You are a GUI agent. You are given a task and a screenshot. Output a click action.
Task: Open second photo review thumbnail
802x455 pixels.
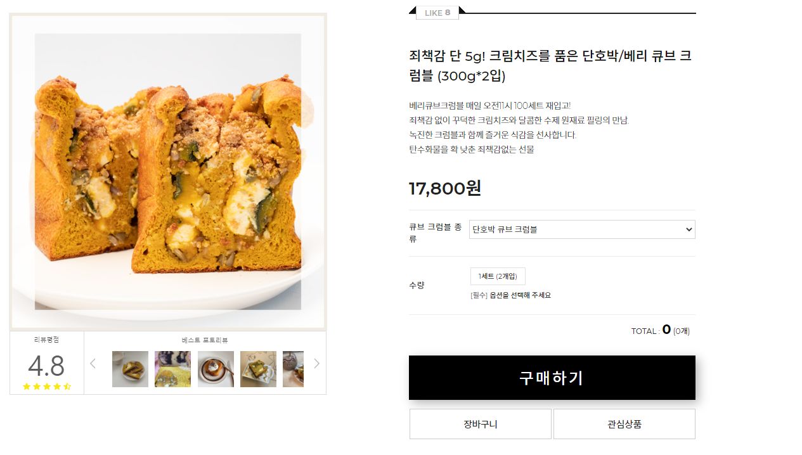click(x=172, y=369)
